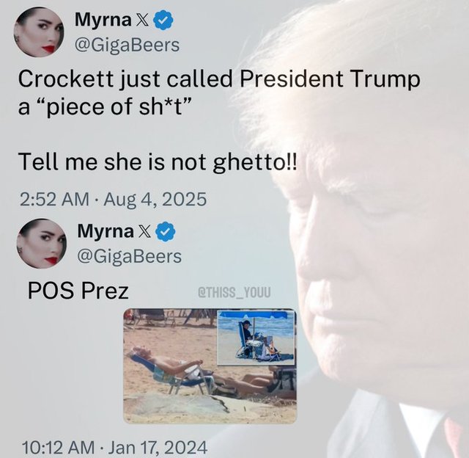Viewport: 469px width, 458px height.
Task: Click the blue verified badge on top tweet
Action: click(163, 20)
